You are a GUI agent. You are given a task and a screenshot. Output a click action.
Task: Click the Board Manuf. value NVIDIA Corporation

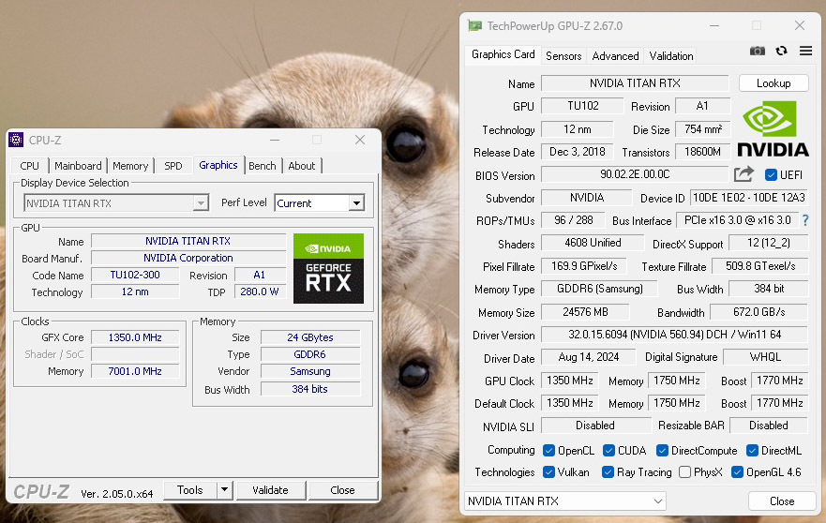(188, 258)
